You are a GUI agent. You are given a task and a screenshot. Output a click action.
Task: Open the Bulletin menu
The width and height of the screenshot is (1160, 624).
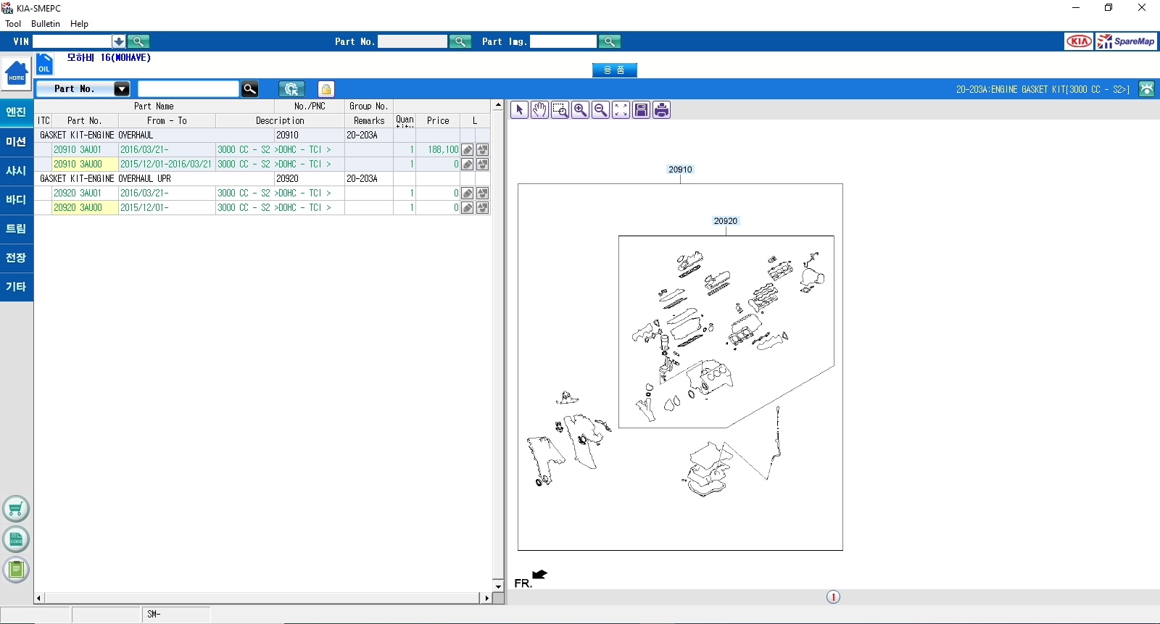coord(46,24)
